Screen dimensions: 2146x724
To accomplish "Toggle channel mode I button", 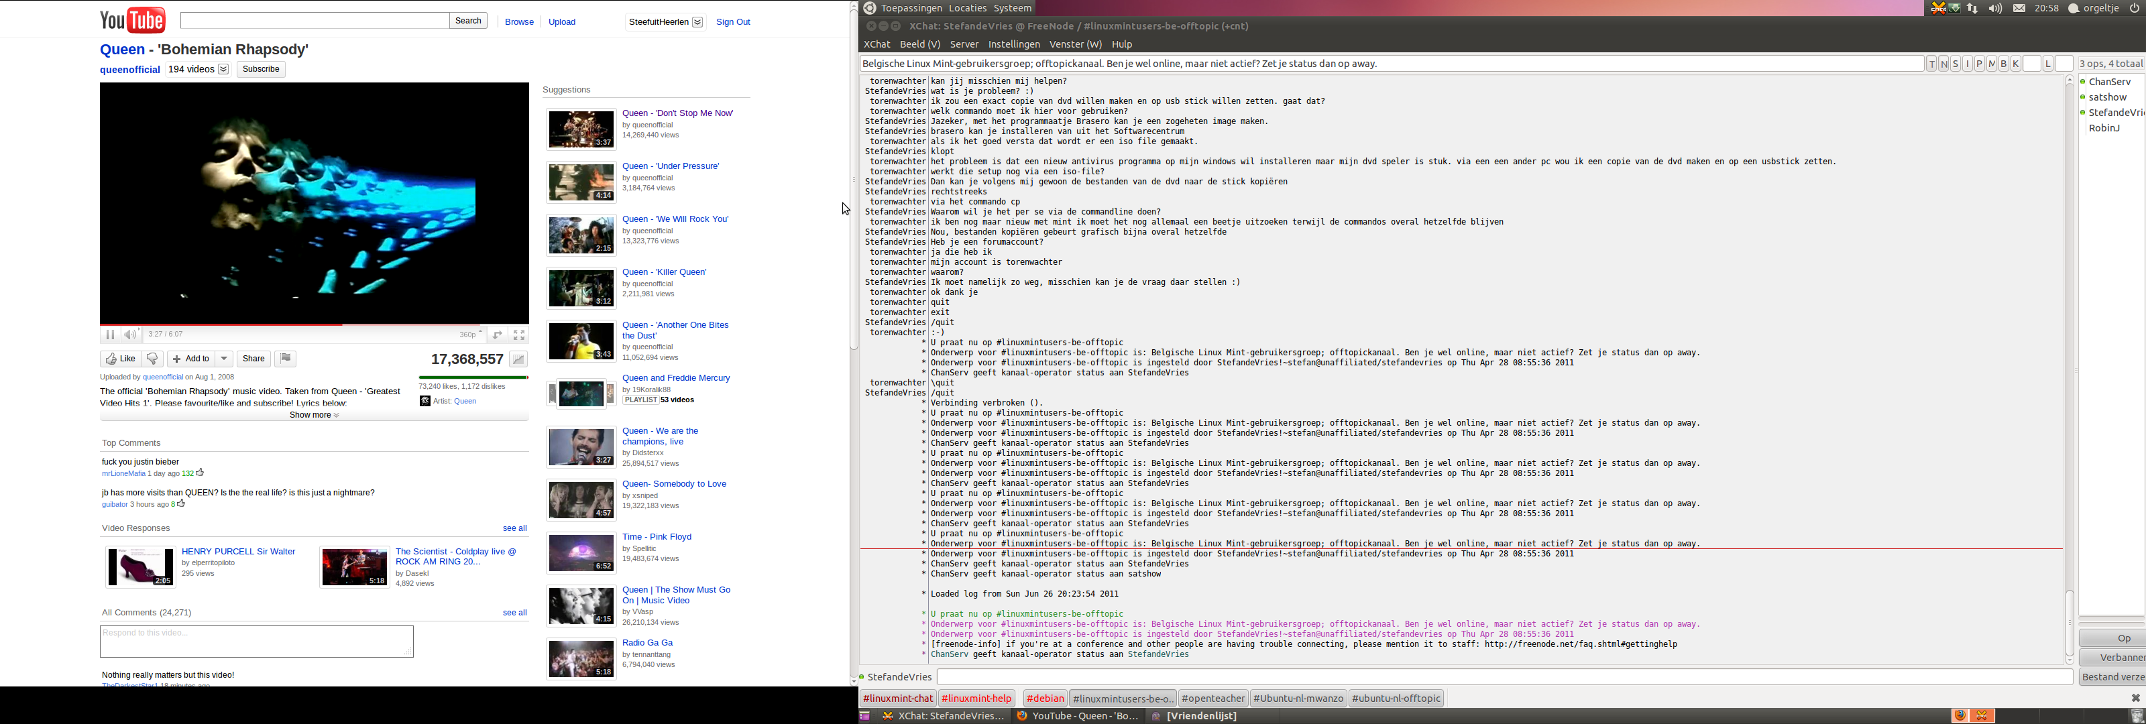I will pyautogui.click(x=1968, y=64).
